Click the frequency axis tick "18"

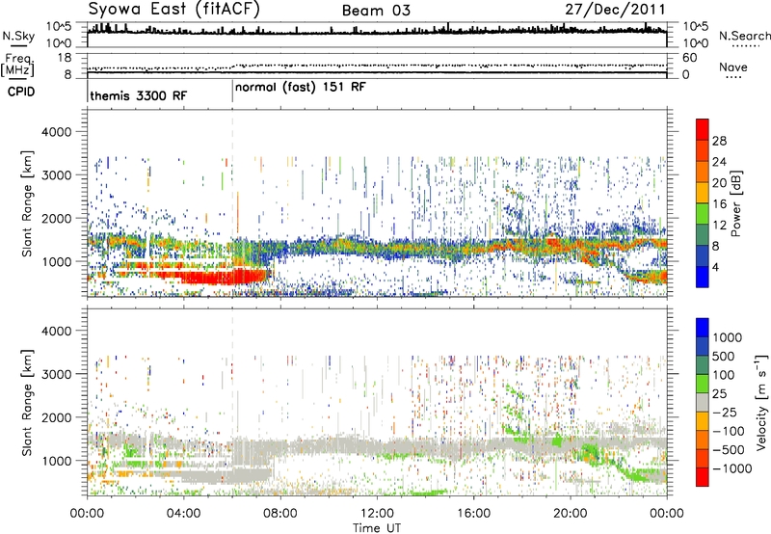pyautogui.click(x=65, y=58)
